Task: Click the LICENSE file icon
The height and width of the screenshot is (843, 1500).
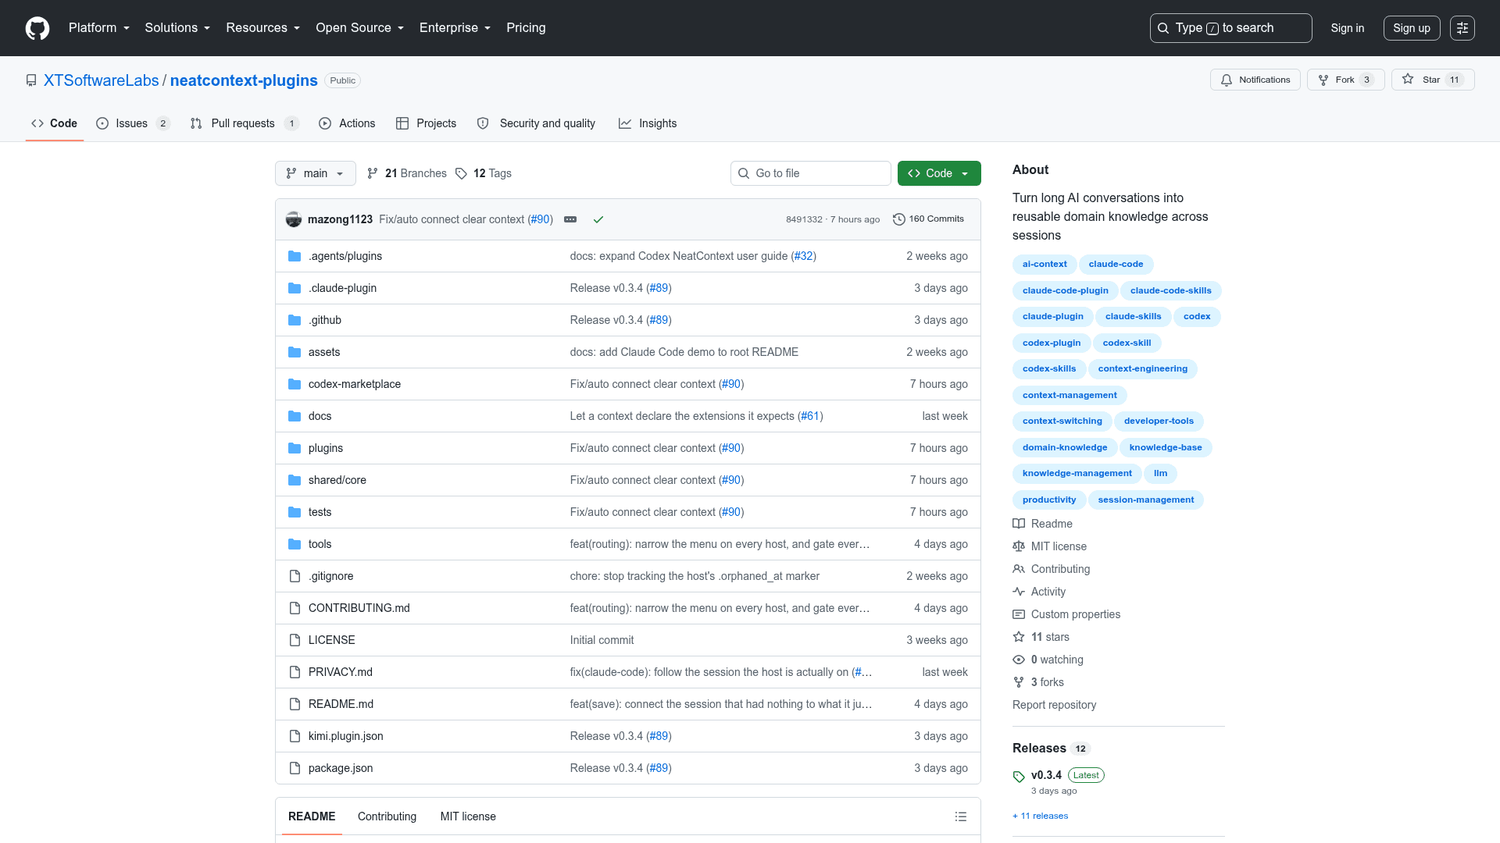Action: pos(295,640)
